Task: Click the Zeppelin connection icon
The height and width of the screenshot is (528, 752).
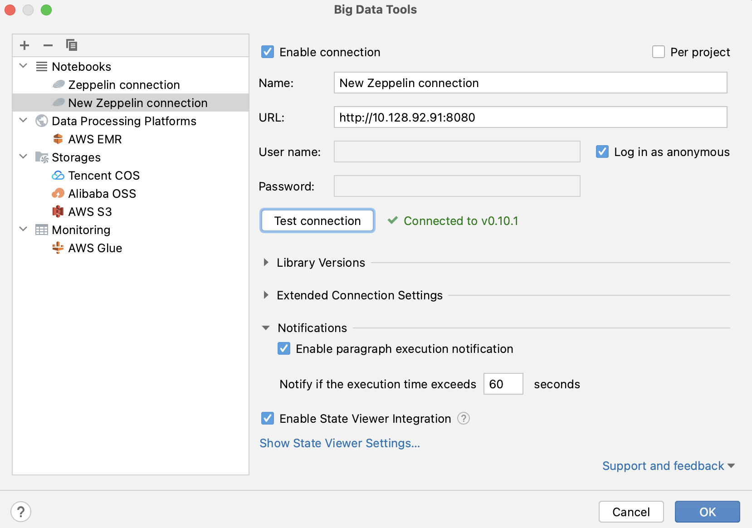Action: [x=59, y=84]
